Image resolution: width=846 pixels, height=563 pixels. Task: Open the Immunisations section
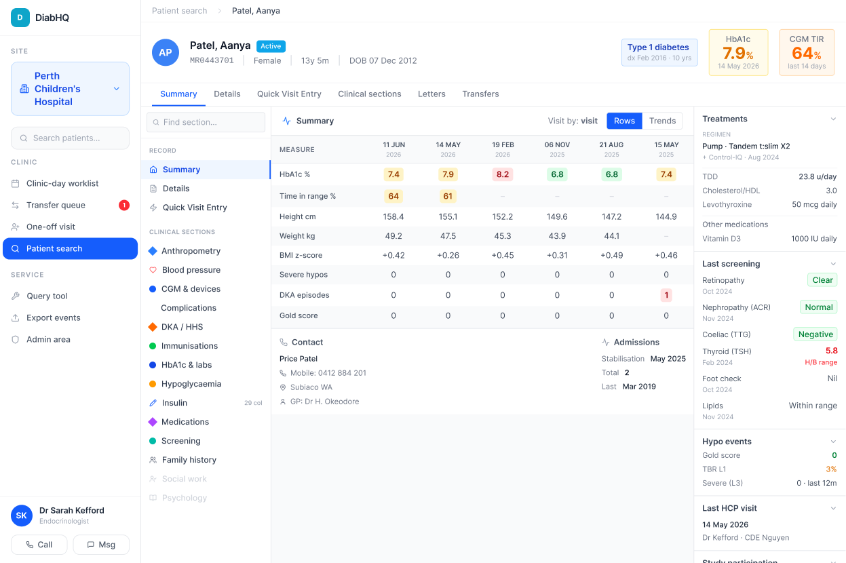[x=206, y=346]
